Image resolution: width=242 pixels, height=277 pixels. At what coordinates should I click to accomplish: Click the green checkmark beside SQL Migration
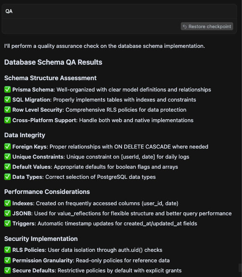tap(8, 99)
